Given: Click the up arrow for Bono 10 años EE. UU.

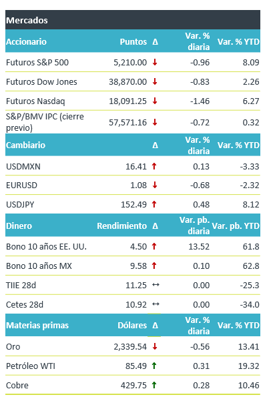Looking at the screenshot, I should [x=154, y=246].
